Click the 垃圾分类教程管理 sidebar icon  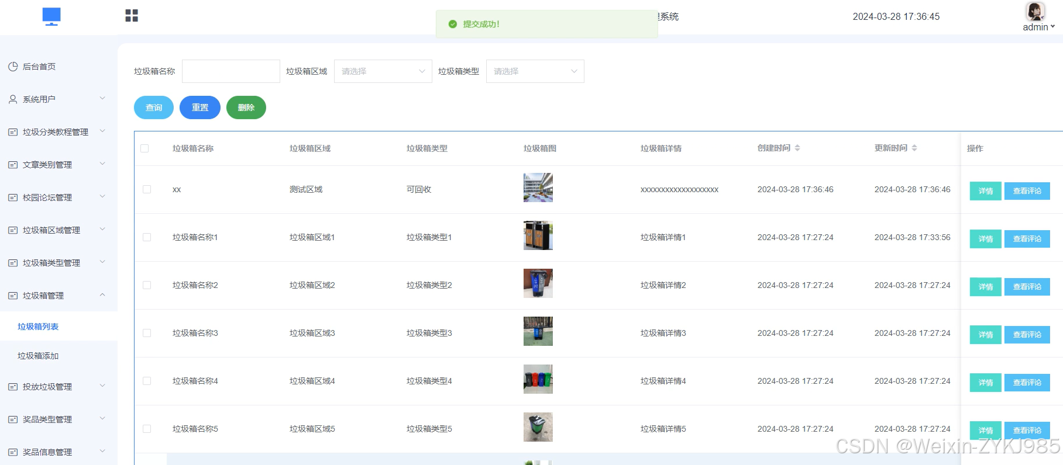13,132
